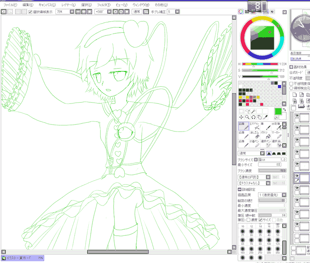
Task: Open the ブラシサイズ multiplier dropdown
Action: [256, 160]
